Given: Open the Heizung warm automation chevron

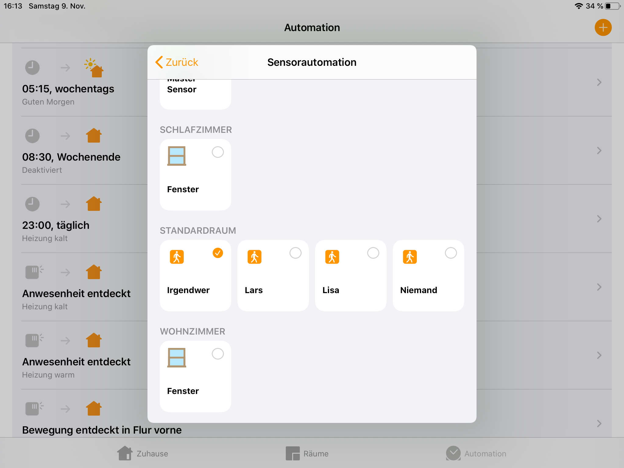Looking at the screenshot, I should [x=599, y=355].
